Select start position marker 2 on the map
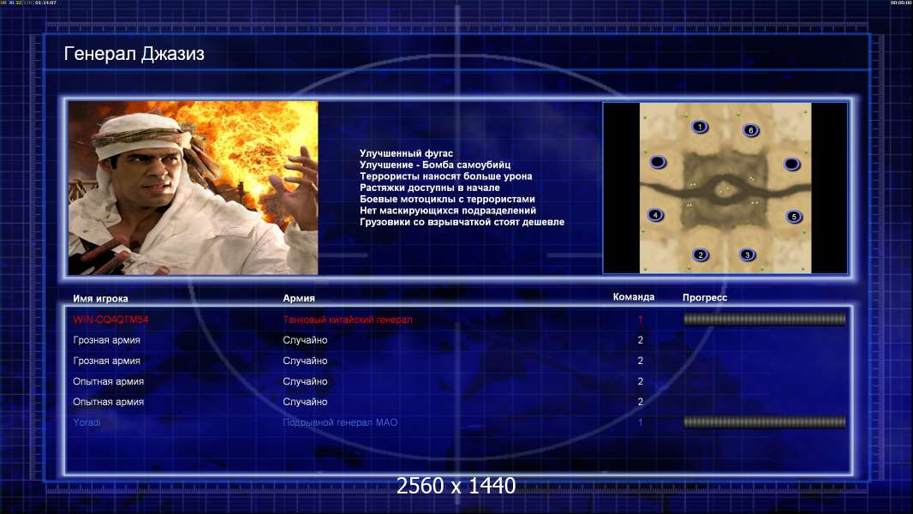The image size is (913, 514). (701, 254)
